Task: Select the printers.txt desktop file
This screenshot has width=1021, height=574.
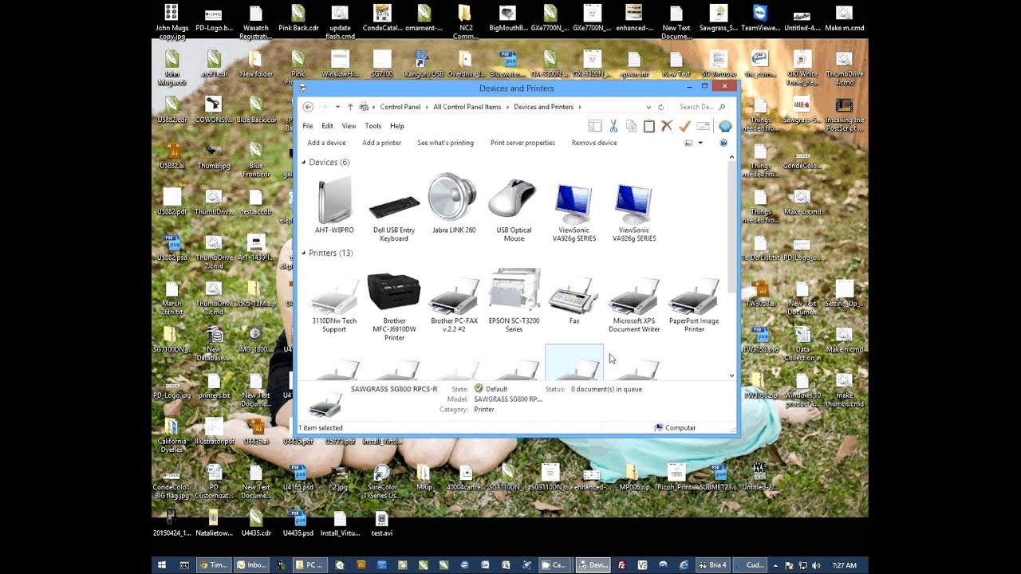Action: coord(214,386)
